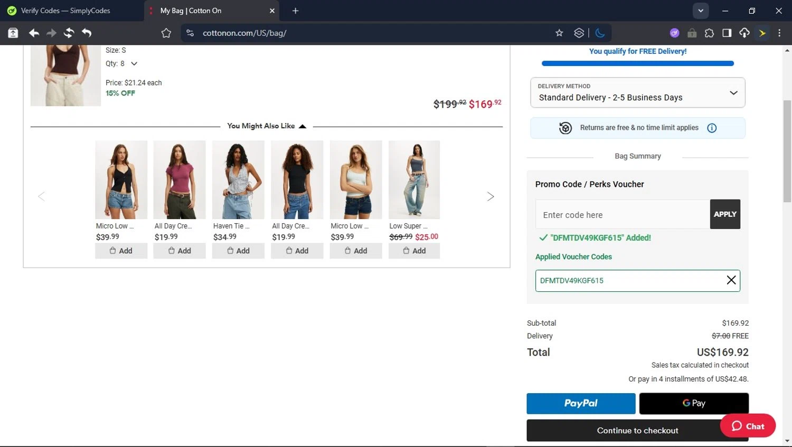Remove voucher code DFMTDV49KGF615 with X
The height and width of the screenshot is (447, 792).
[731, 280]
